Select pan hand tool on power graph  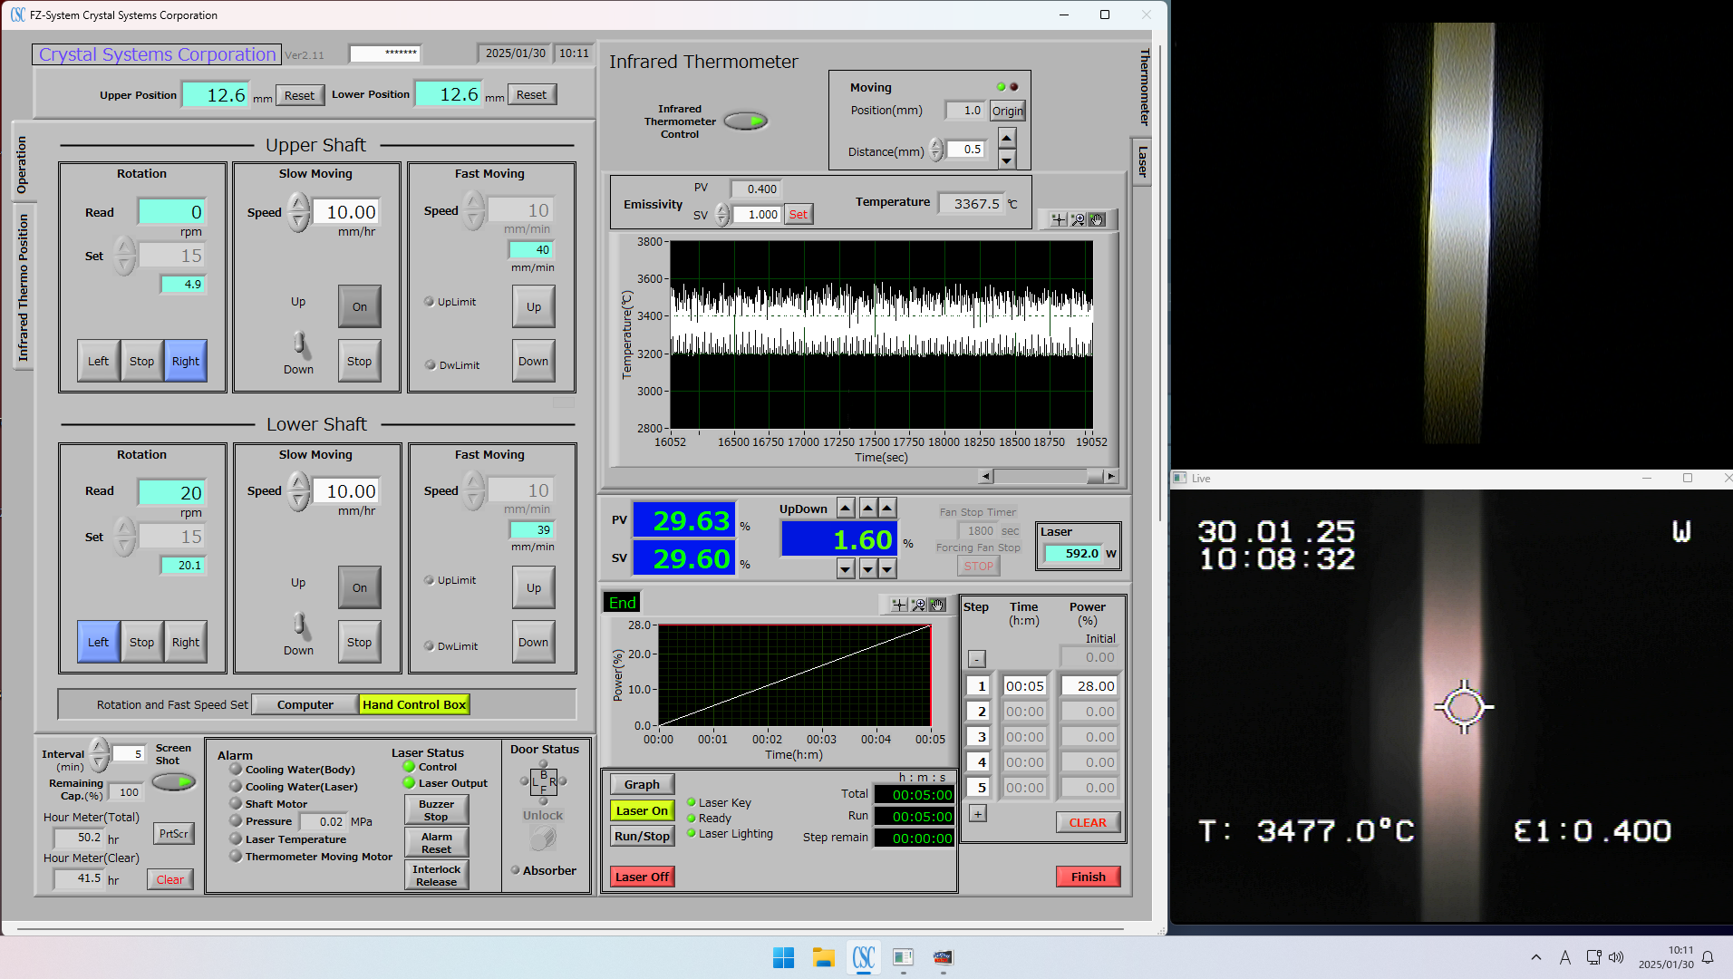[937, 605]
